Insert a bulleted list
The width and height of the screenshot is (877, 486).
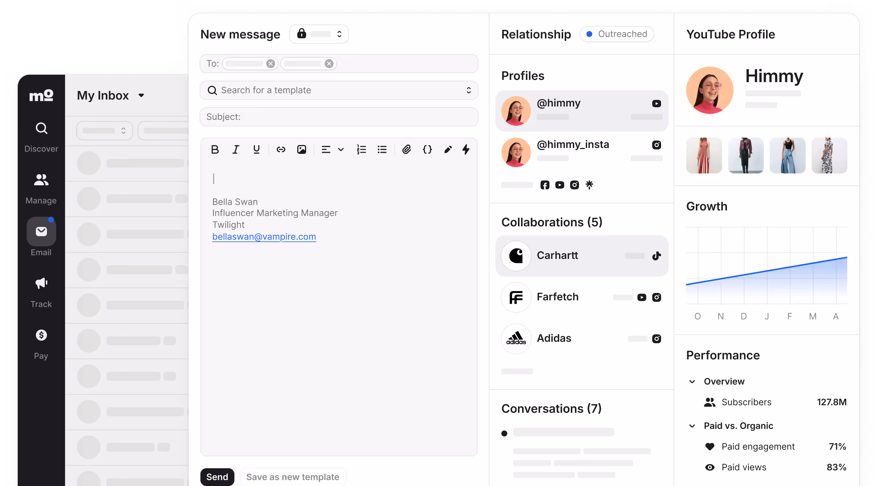click(x=382, y=149)
